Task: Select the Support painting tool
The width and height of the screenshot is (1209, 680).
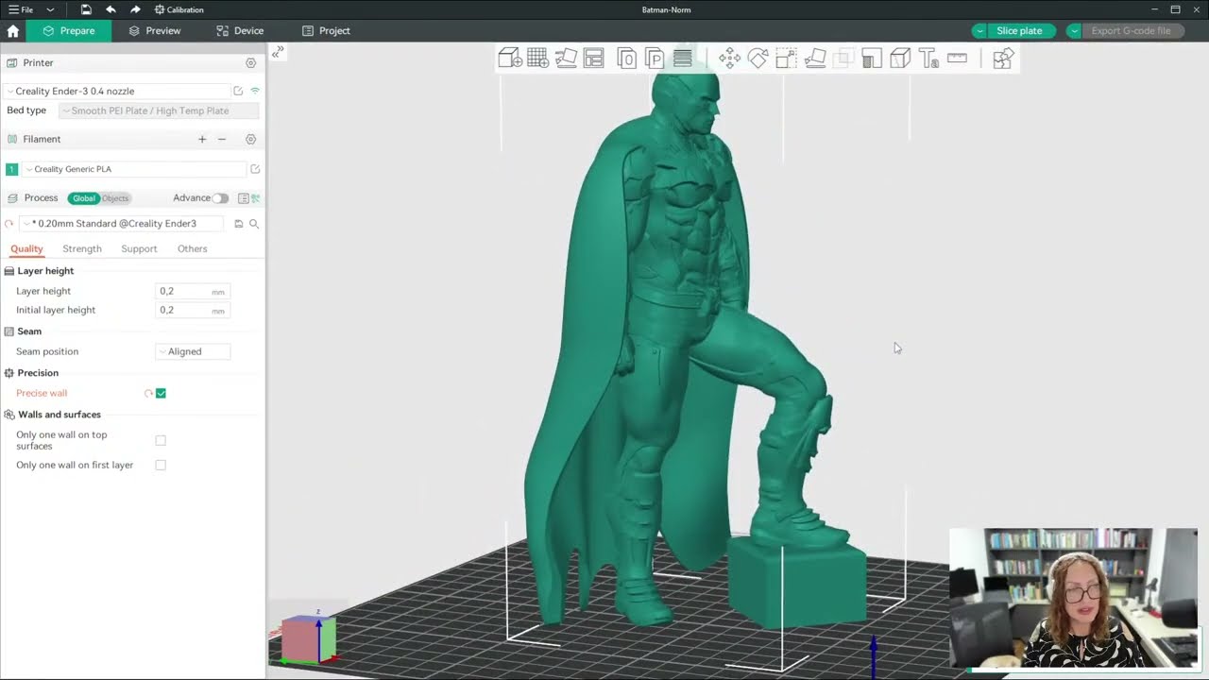Action: click(x=872, y=59)
